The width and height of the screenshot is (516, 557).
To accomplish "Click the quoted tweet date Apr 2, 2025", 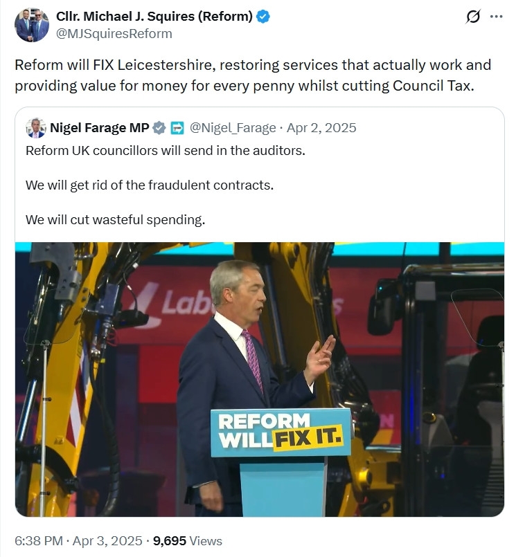I will click(x=321, y=128).
